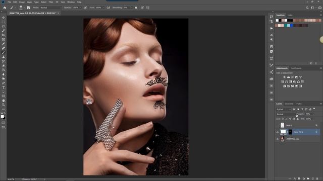The width and height of the screenshot is (323, 181).
Task: Open the brush Mode dropdown in options bar
Action: point(51,8)
